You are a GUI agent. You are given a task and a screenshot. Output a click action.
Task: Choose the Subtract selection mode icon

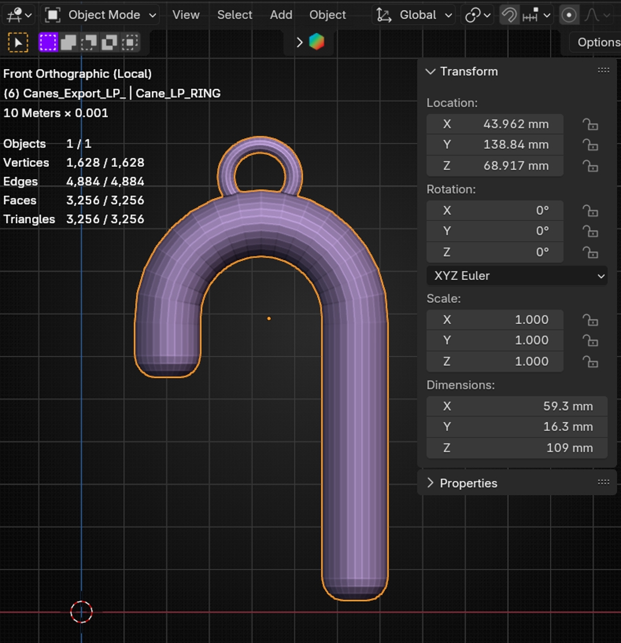point(89,42)
